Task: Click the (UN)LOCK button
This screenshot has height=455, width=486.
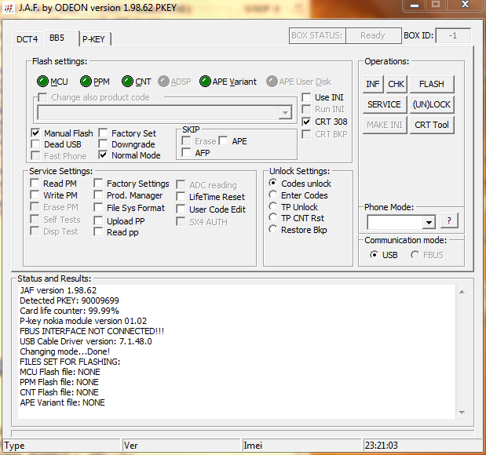Action: point(432,104)
